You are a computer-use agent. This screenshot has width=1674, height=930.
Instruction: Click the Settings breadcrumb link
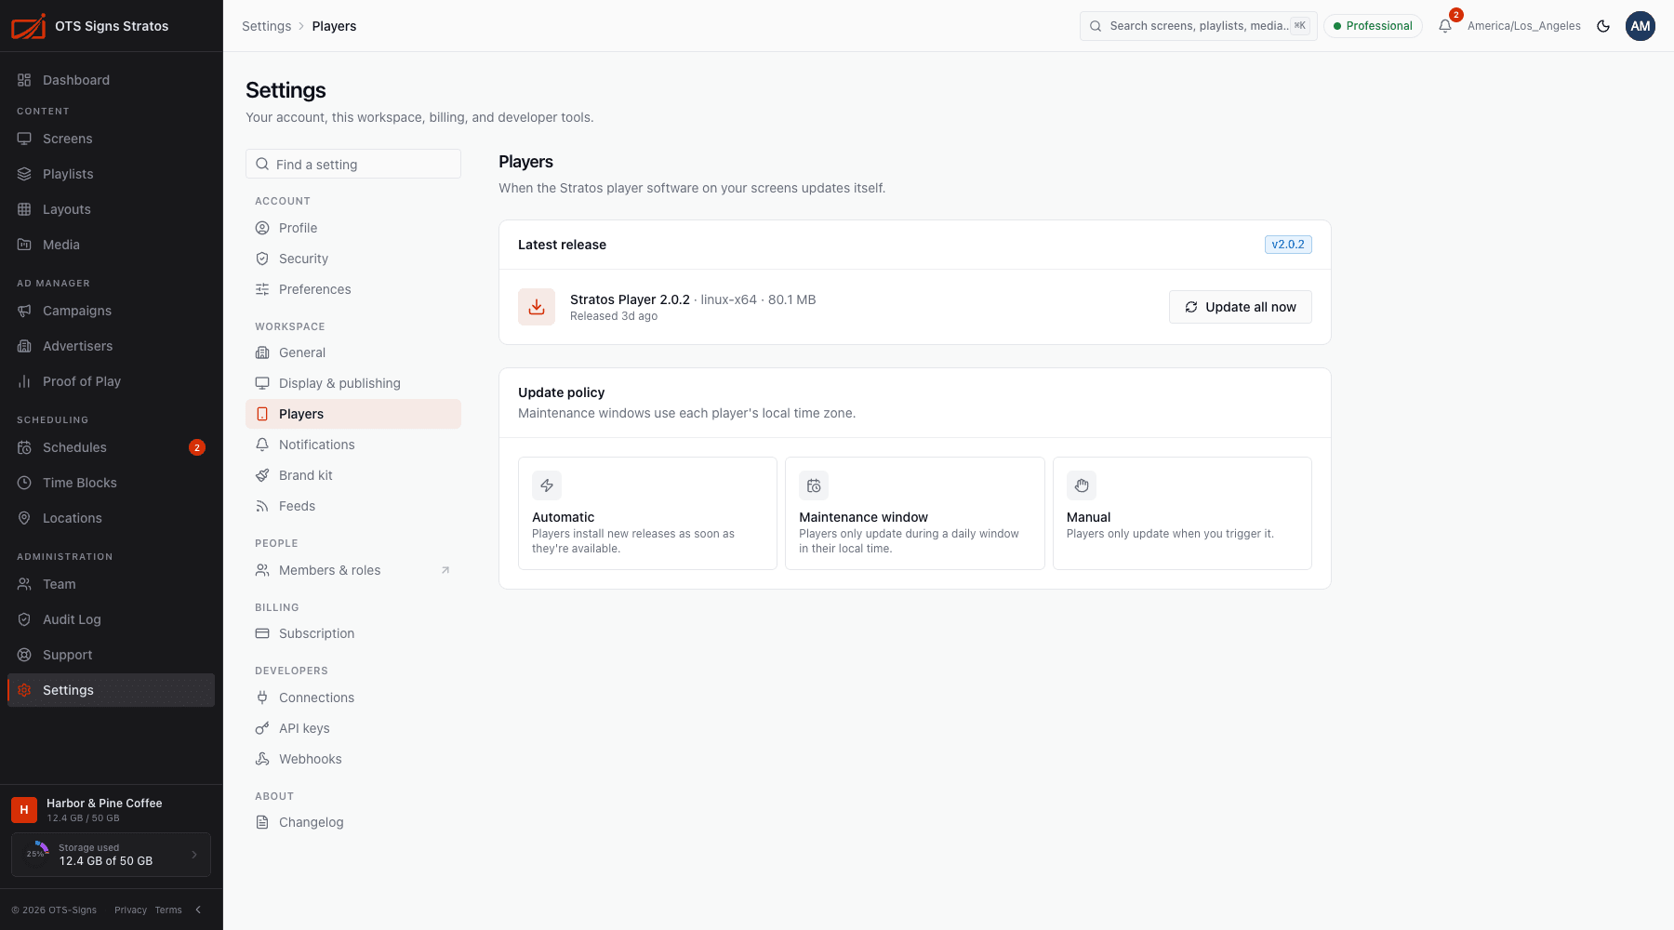coord(266,26)
